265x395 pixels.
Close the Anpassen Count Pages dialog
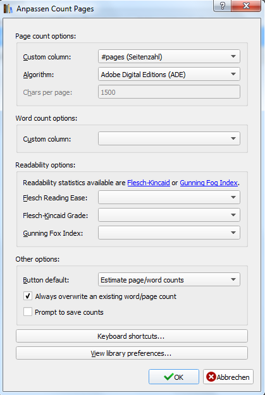click(246, 6)
